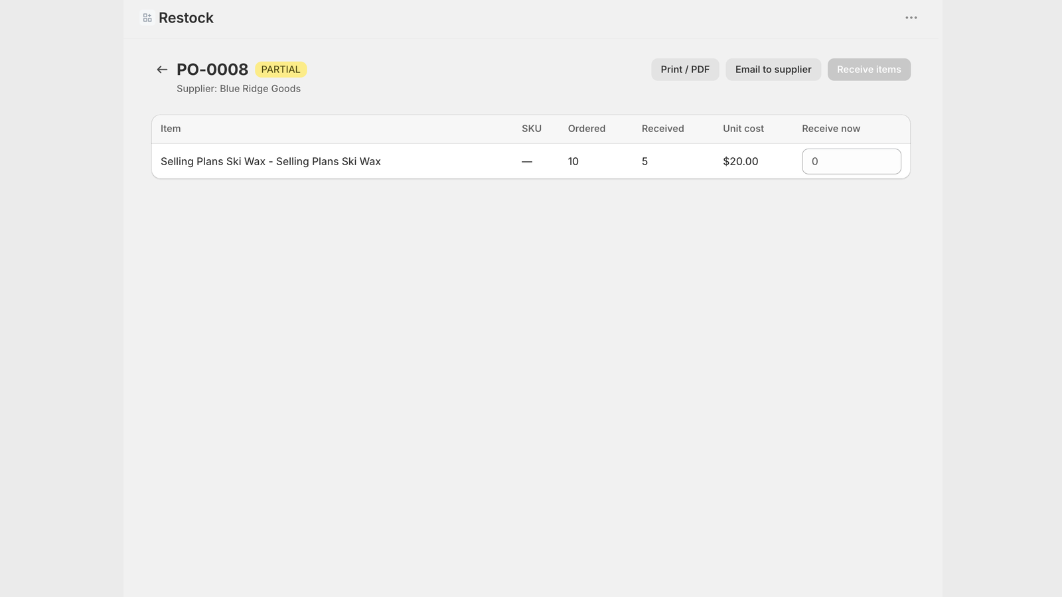Viewport: 1062px width, 597px height.
Task: Click the Item column header
Action: click(171, 129)
